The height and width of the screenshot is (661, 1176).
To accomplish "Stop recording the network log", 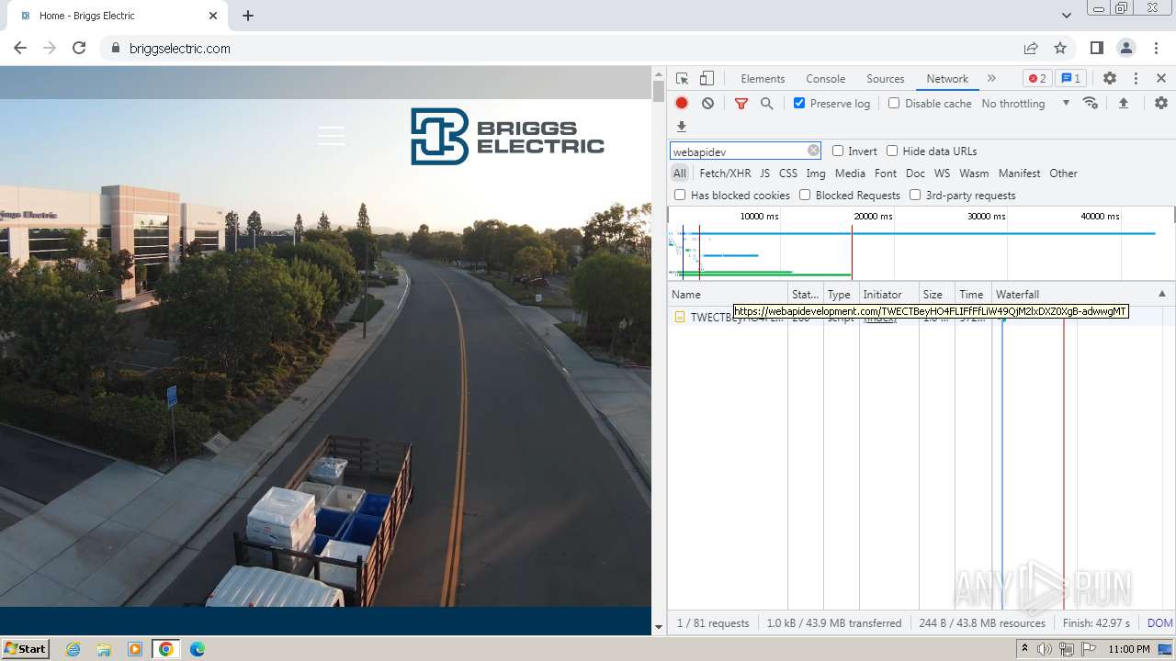I will pyautogui.click(x=682, y=104).
